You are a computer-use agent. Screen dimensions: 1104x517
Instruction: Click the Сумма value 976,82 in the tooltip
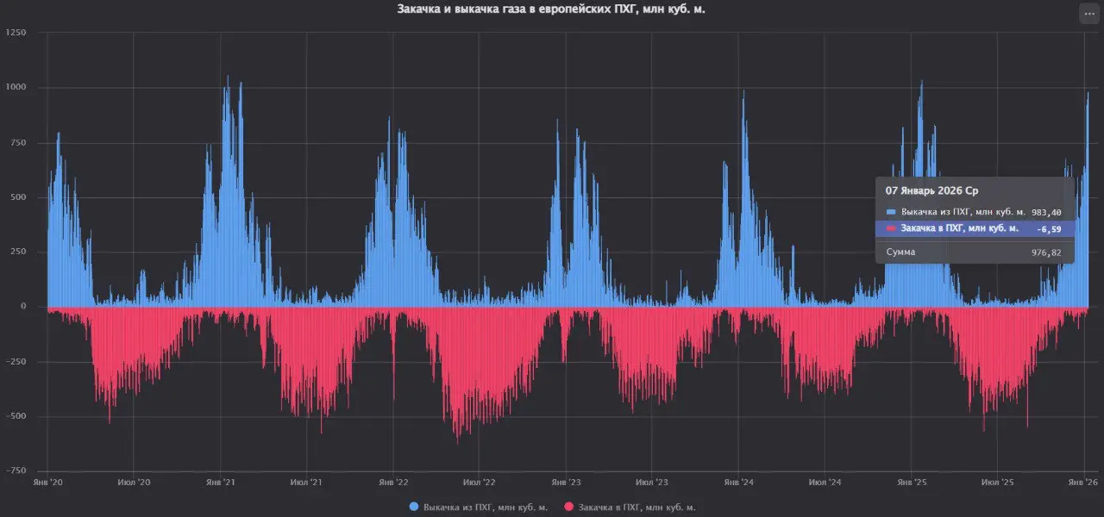(1052, 252)
